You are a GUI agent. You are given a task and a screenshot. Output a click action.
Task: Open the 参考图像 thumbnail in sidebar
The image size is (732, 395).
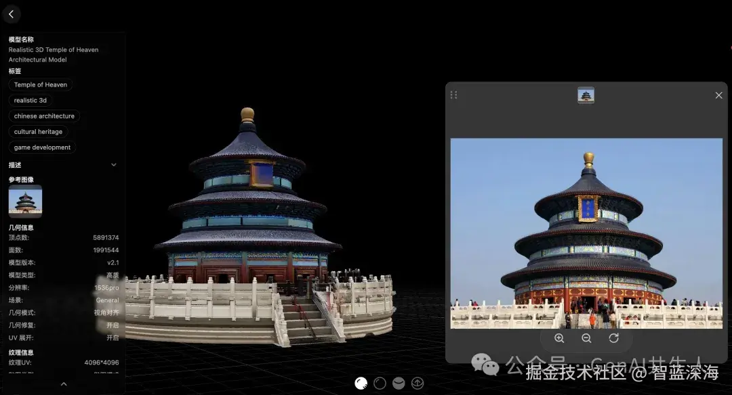25,201
